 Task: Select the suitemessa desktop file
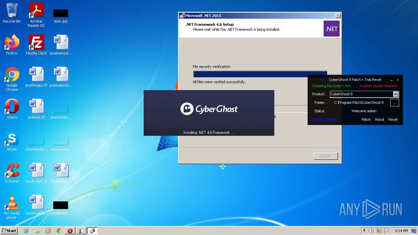click(61, 144)
